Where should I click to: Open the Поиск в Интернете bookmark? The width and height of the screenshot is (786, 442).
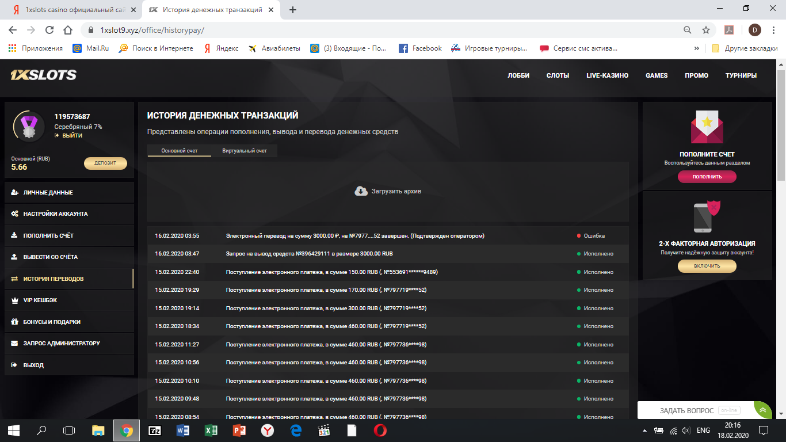156,48
